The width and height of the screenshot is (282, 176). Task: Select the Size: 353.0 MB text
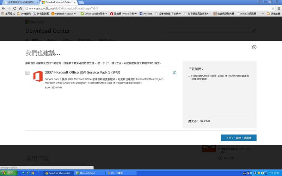(53, 87)
